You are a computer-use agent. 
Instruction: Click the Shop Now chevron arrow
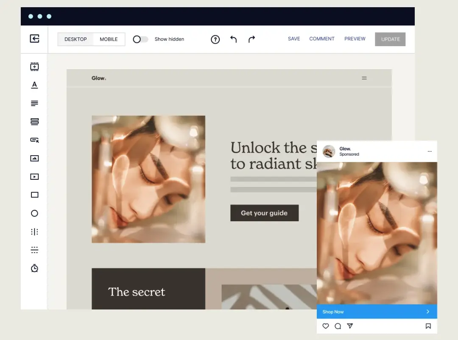[428, 311]
